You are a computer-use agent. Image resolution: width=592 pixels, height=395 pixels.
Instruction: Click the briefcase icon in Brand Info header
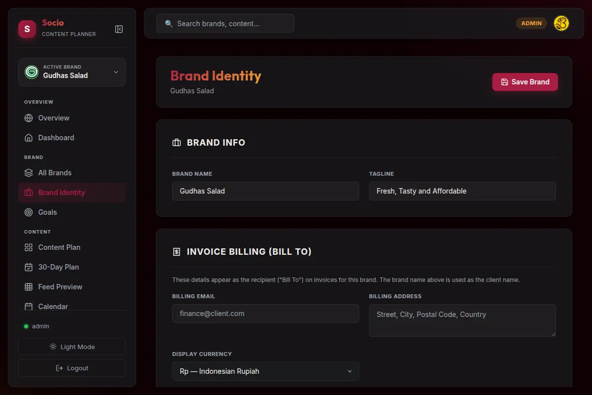tap(177, 143)
